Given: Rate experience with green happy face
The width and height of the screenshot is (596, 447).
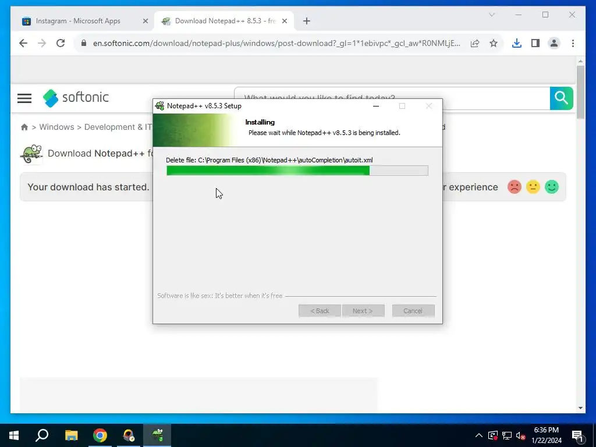Looking at the screenshot, I should coord(552,187).
